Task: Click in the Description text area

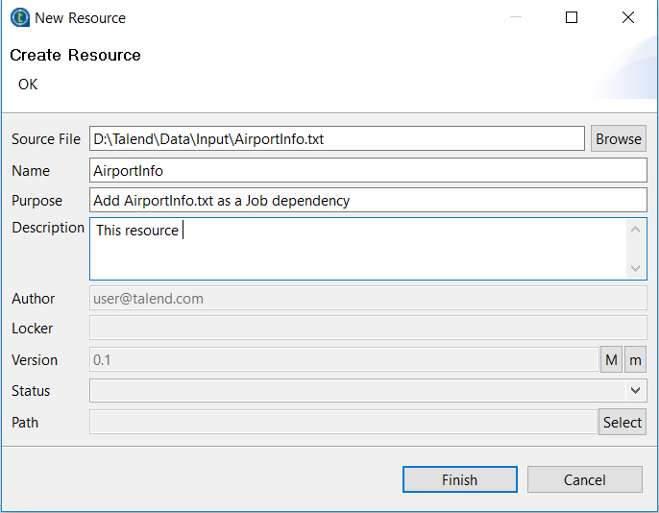Action: (357, 249)
